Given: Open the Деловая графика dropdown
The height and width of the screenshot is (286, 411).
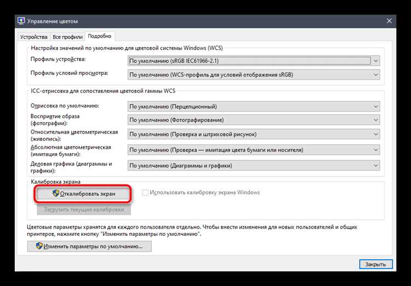Looking at the screenshot, I should coord(254,166).
